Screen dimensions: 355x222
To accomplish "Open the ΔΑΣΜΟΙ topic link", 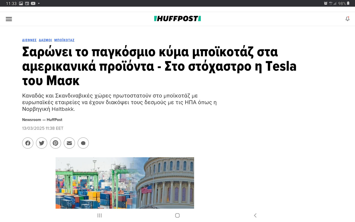I will 45,40.
